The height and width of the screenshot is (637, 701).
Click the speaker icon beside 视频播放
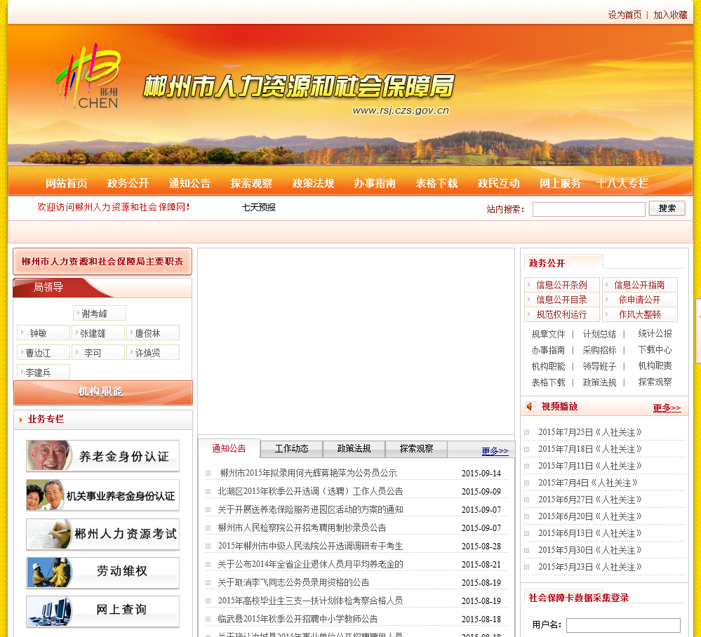click(x=530, y=406)
